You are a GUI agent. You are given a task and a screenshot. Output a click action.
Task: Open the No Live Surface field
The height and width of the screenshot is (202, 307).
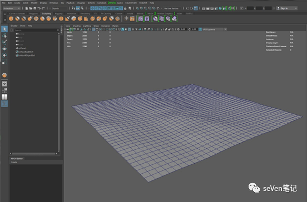[x=171, y=8]
